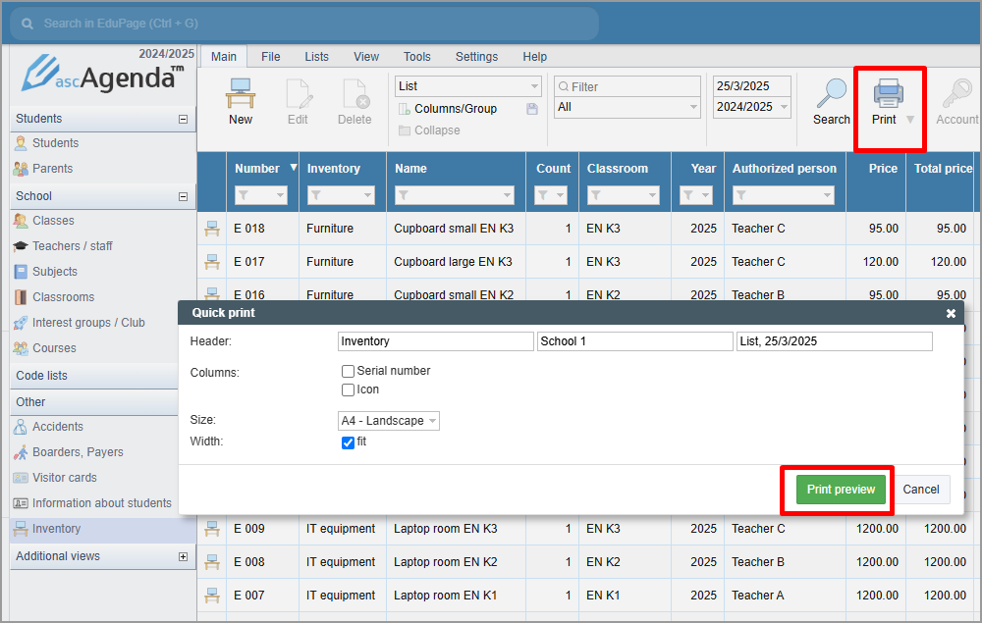Open the 2024/2025 school year dropdown
This screenshot has height=623, width=982.
click(x=752, y=107)
